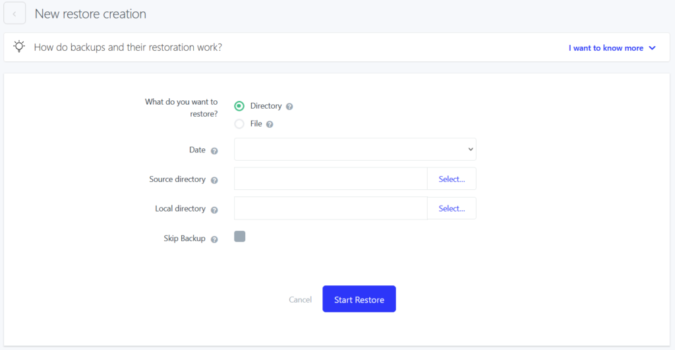This screenshot has height=350, width=675.
Task: Click the 'What do you want to restore?' label
Action: 181,107
